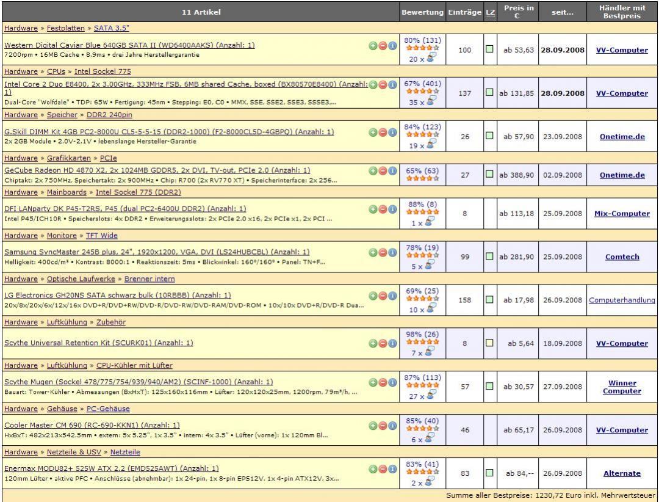The height and width of the screenshot is (502, 659).
Task: Click green plus for LG Electronics GH20NS
Action: tap(373, 296)
